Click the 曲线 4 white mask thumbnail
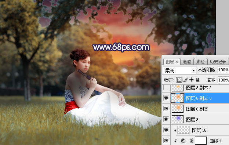Image resolution: width=229 pixels, height=145 pixels. tap(201, 141)
